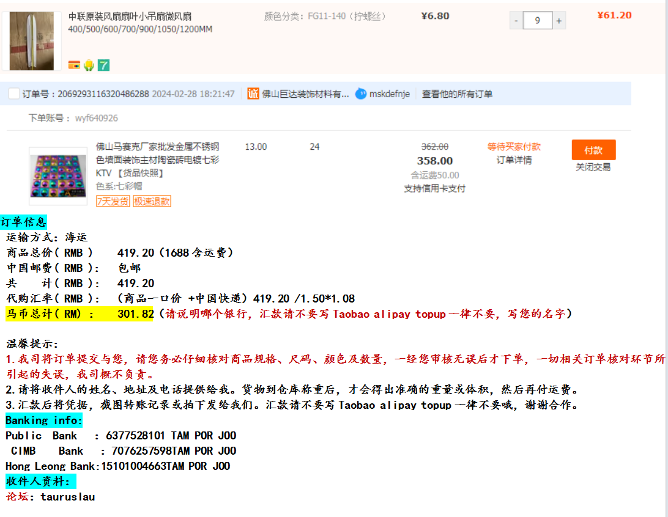Click the Hong Leong Bank account line
This screenshot has height=517, width=668.
(x=117, y=466)
